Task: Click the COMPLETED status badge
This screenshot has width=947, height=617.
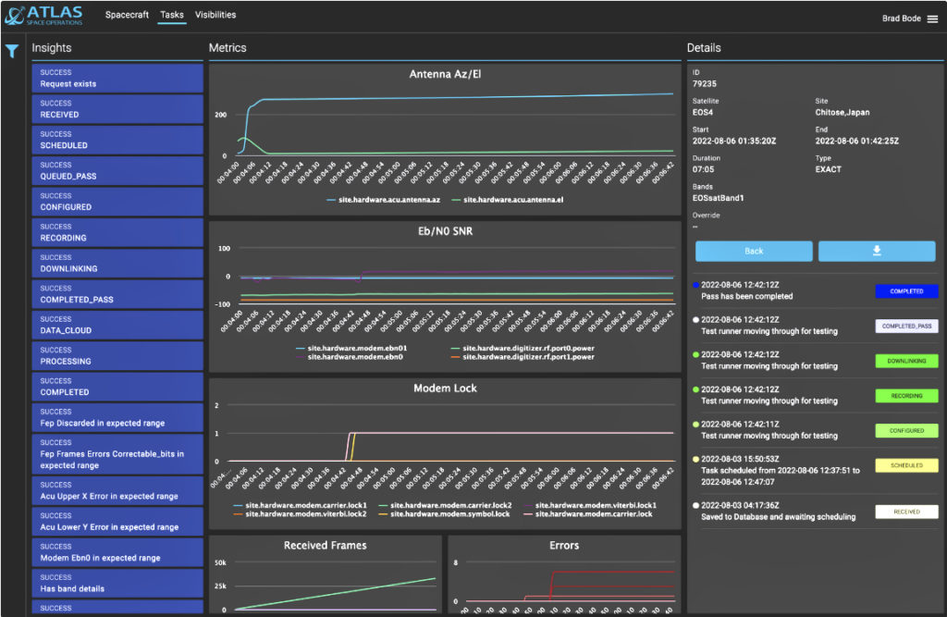Action: [905, 291]
